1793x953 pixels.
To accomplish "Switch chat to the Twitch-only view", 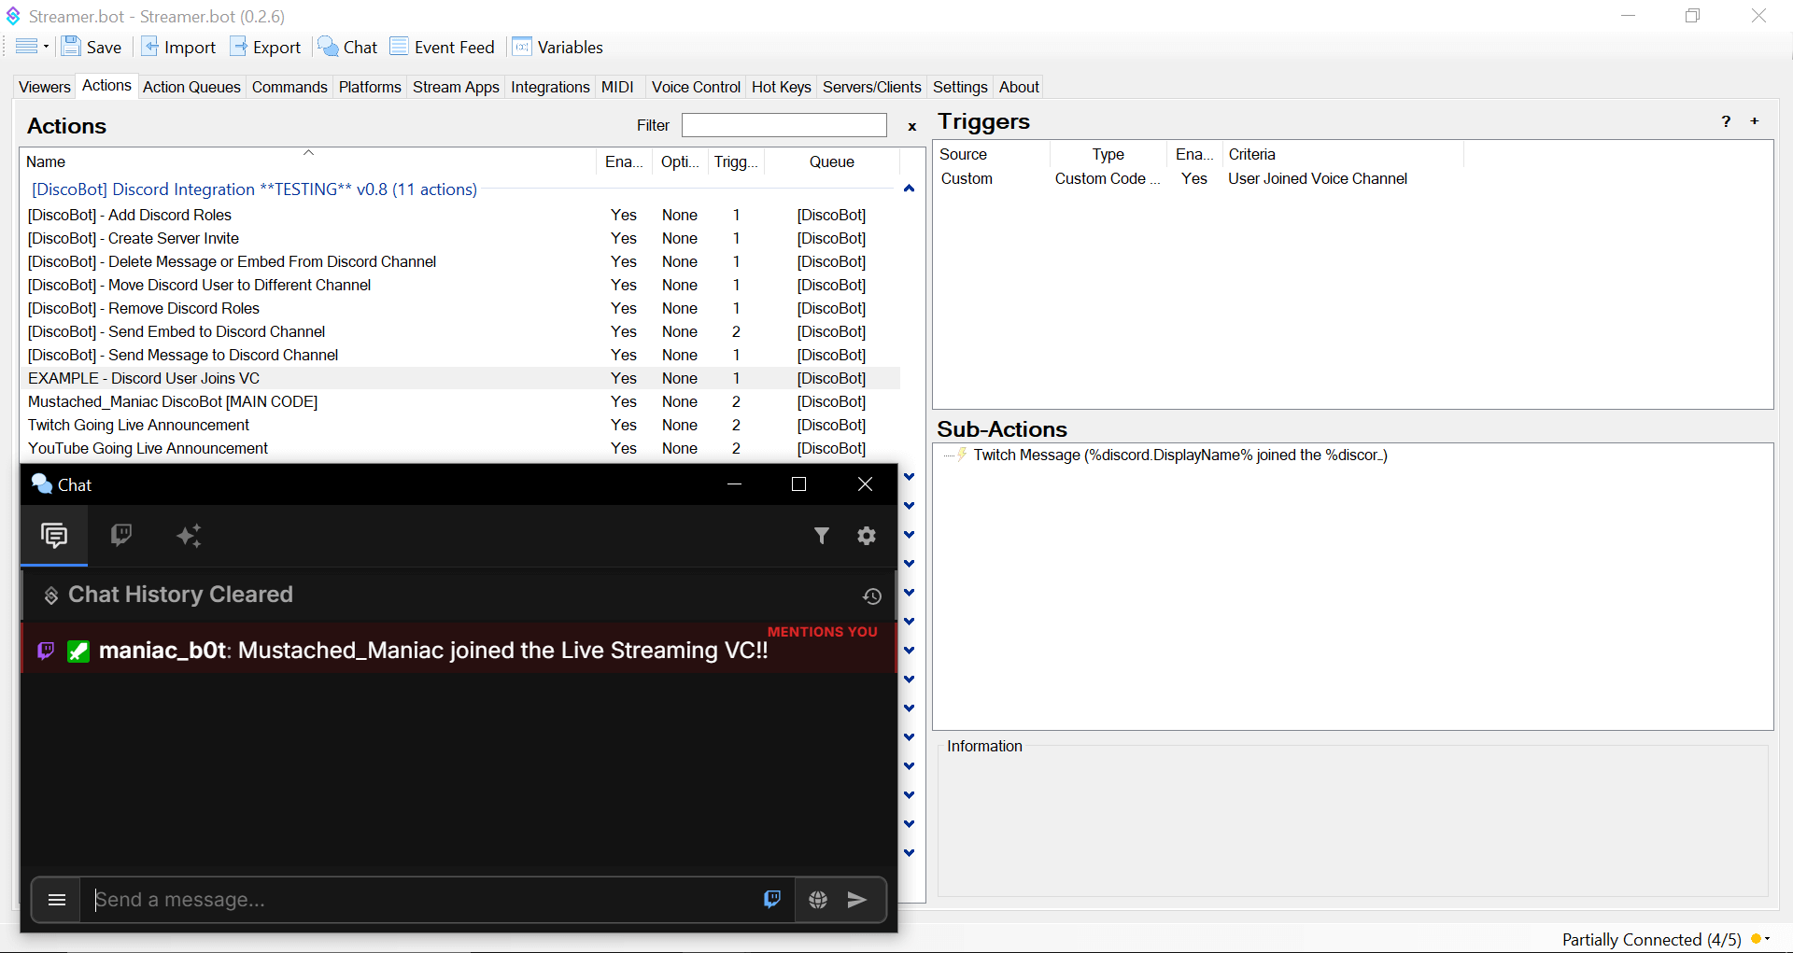I will [121, 536].
